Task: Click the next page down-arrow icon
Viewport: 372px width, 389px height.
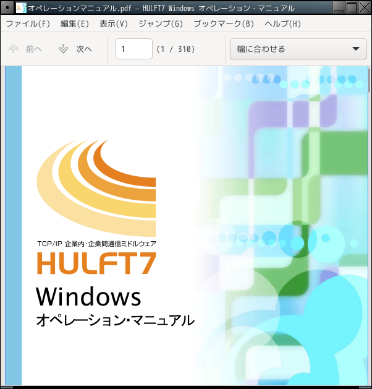Action: (63, 49)
